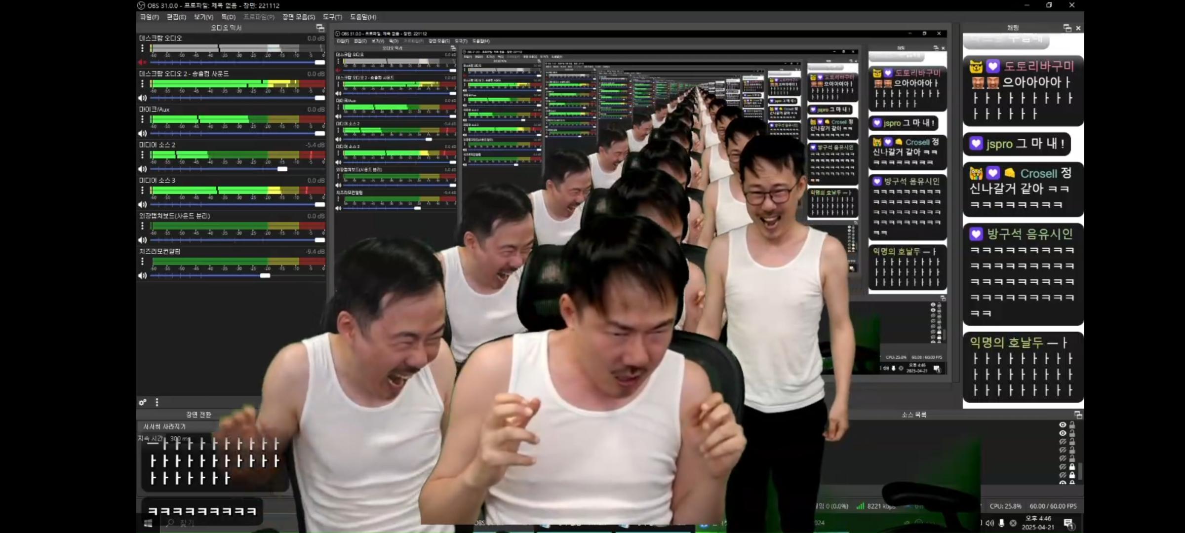Open the Windows notification center icon
This screenshot has height=533, width=1185.
[1068, 523]
